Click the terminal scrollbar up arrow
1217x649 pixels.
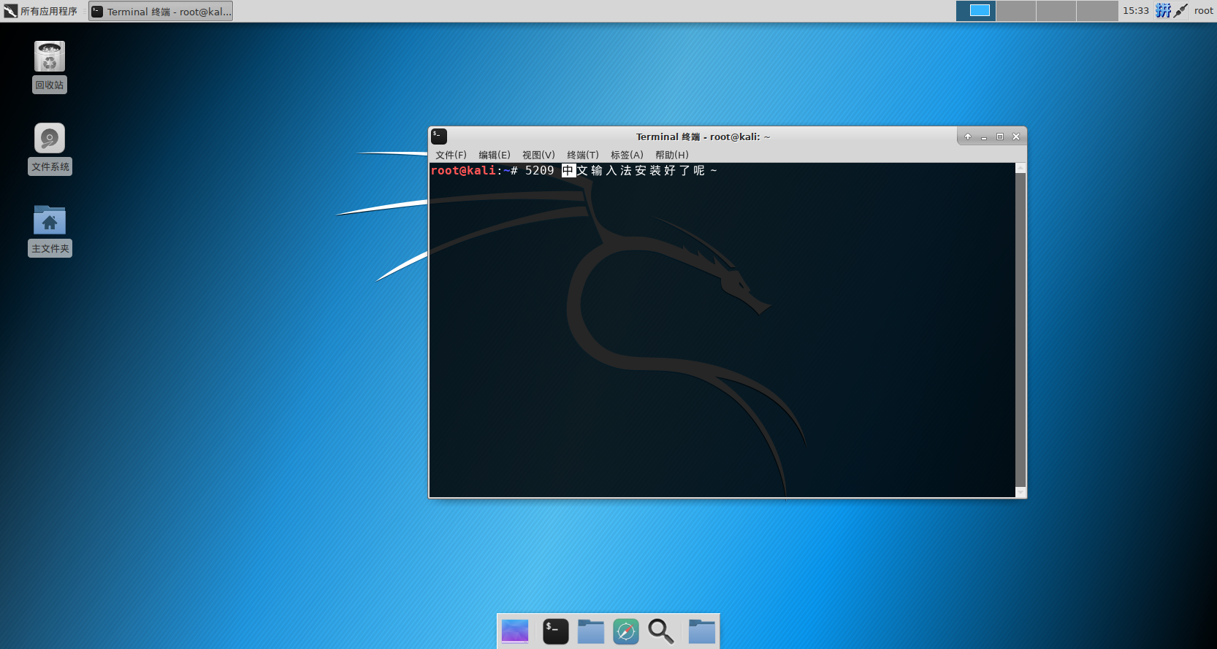(1020, 168)
